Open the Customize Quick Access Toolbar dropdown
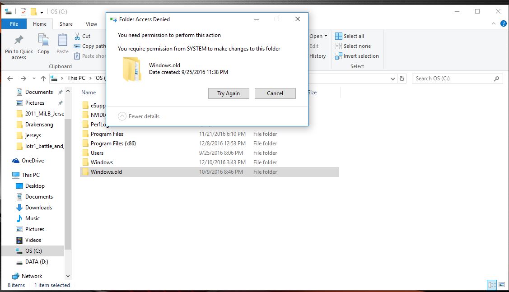 (x=42, y=12)
